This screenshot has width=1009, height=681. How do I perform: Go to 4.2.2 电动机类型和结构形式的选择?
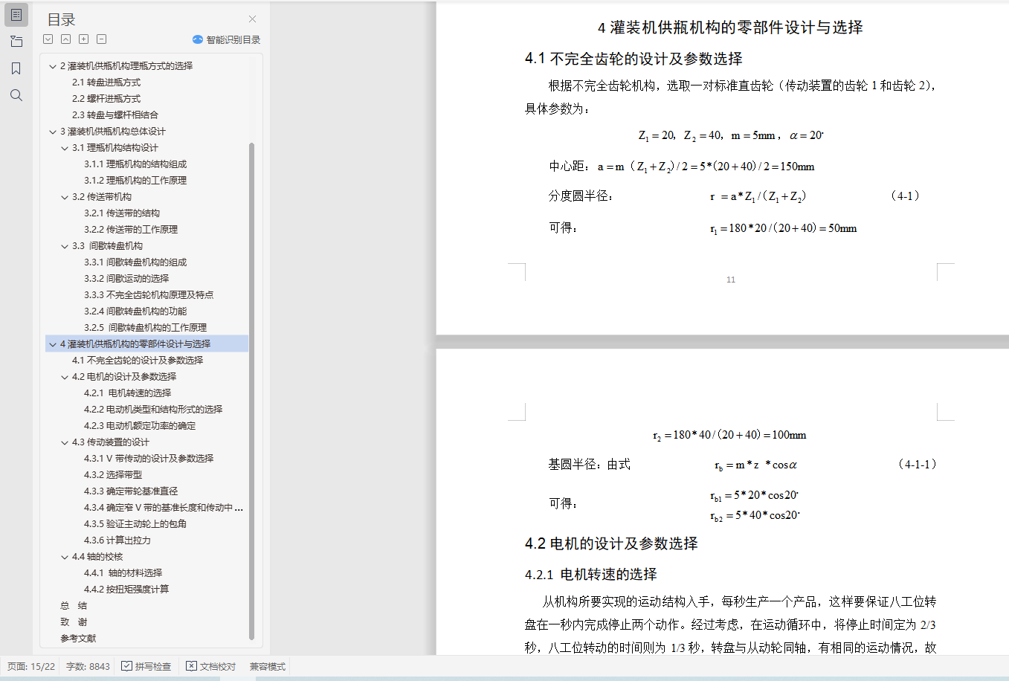click(x=153, y=410)
